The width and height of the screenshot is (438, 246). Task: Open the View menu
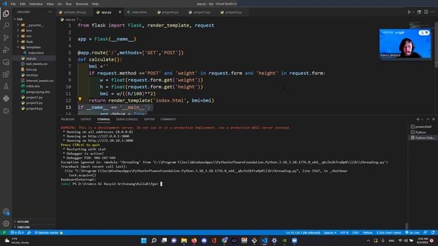(x=50, y=4)
